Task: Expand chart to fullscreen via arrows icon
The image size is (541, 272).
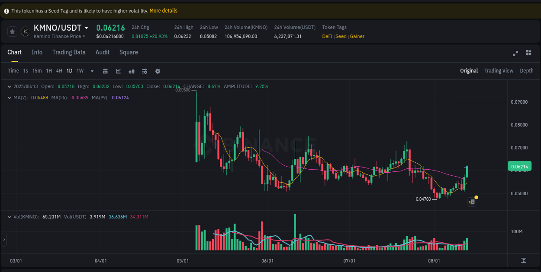Action: 515,53
